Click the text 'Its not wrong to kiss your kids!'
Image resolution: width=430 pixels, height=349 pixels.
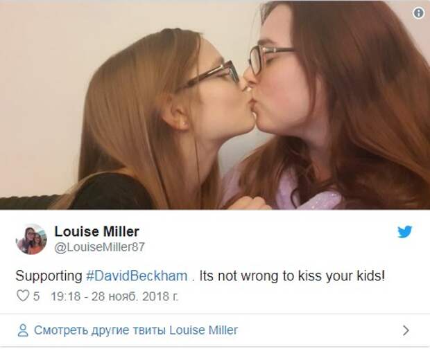(x=292, y=276)
